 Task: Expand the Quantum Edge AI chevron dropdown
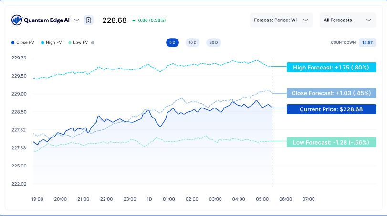pos(77,20)
